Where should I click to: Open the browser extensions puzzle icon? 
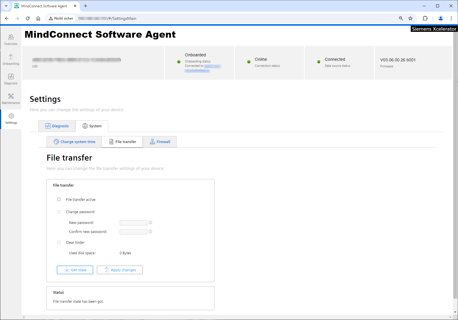coord(425,18)
